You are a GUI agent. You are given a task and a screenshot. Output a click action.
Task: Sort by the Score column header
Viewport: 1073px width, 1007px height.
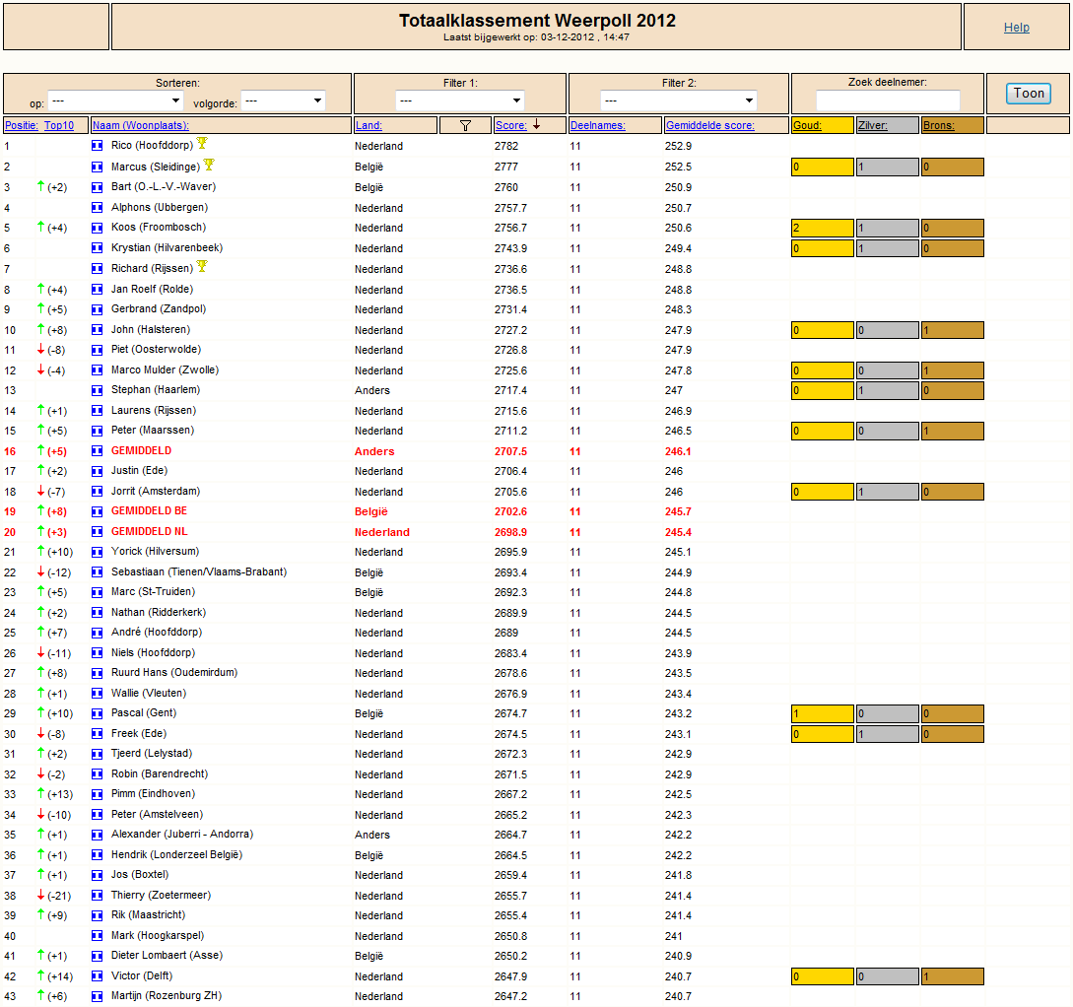pyautogui.click(x=511, y=125)
